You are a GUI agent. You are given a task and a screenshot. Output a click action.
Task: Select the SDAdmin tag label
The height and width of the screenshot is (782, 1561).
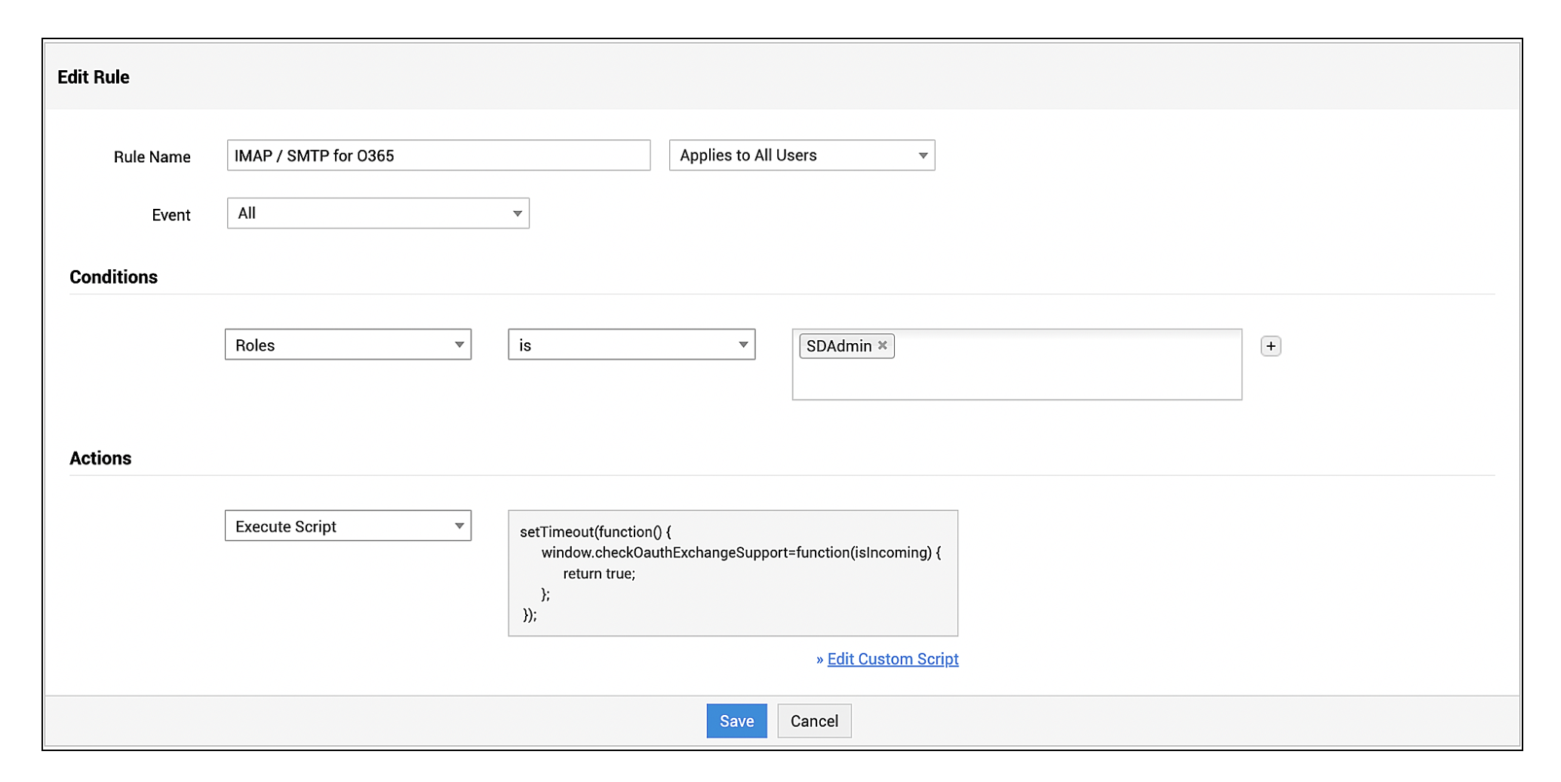point(838,346)
